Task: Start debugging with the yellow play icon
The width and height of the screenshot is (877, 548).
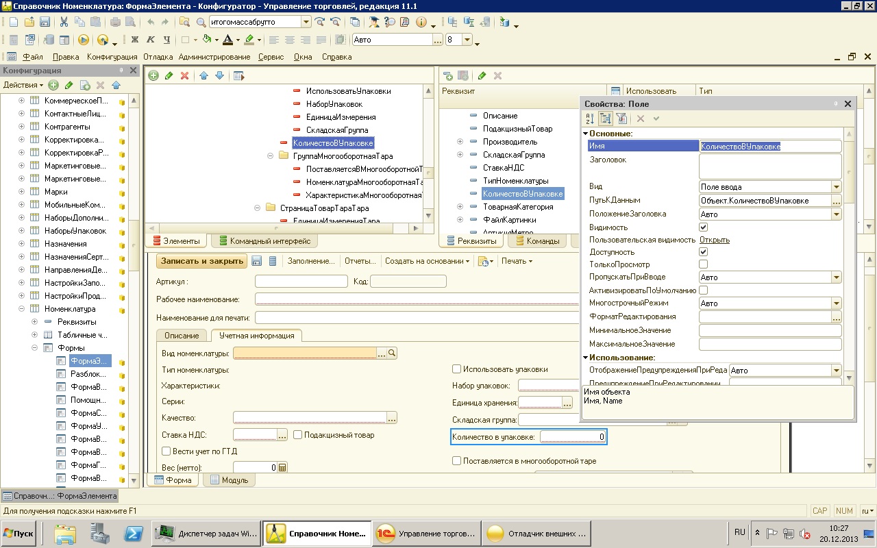Action: pyautogui.click(x=84, y=40)
